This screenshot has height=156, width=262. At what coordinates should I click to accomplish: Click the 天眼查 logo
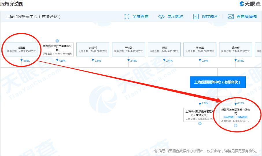[250, 4]
